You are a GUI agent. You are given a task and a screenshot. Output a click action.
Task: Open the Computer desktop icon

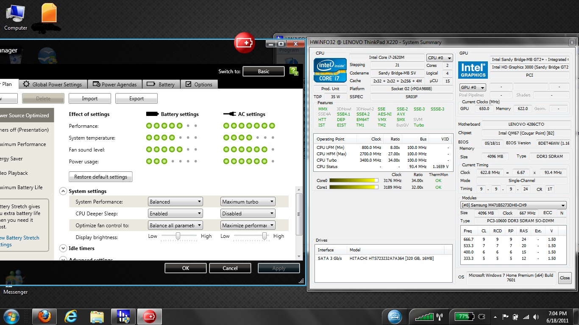pos(16,17)
